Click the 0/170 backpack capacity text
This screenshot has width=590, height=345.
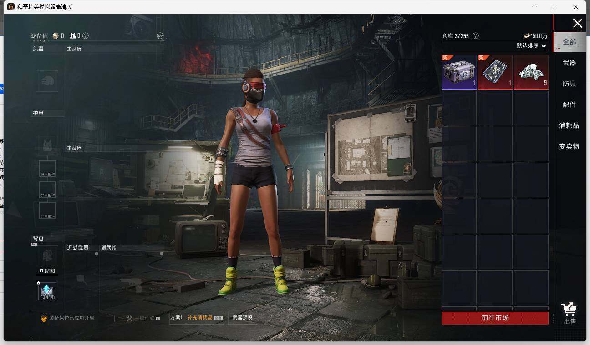coord(47,271)
